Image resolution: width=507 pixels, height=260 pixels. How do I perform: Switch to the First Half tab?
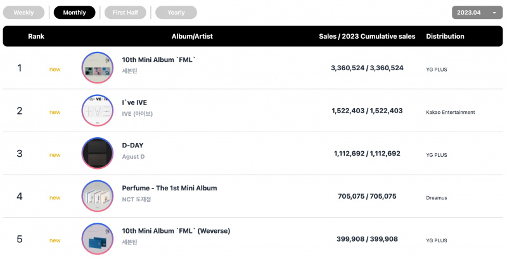tap(125, 13)
